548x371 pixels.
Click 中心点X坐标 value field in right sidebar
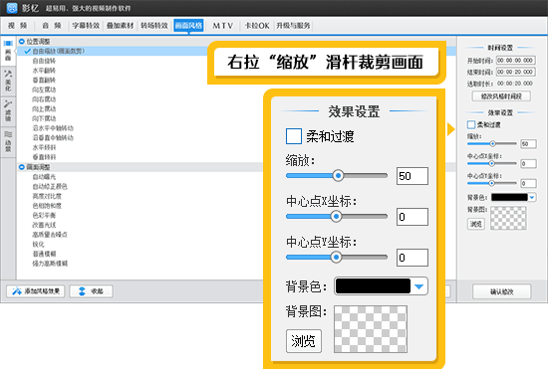(x=528, y=164)
